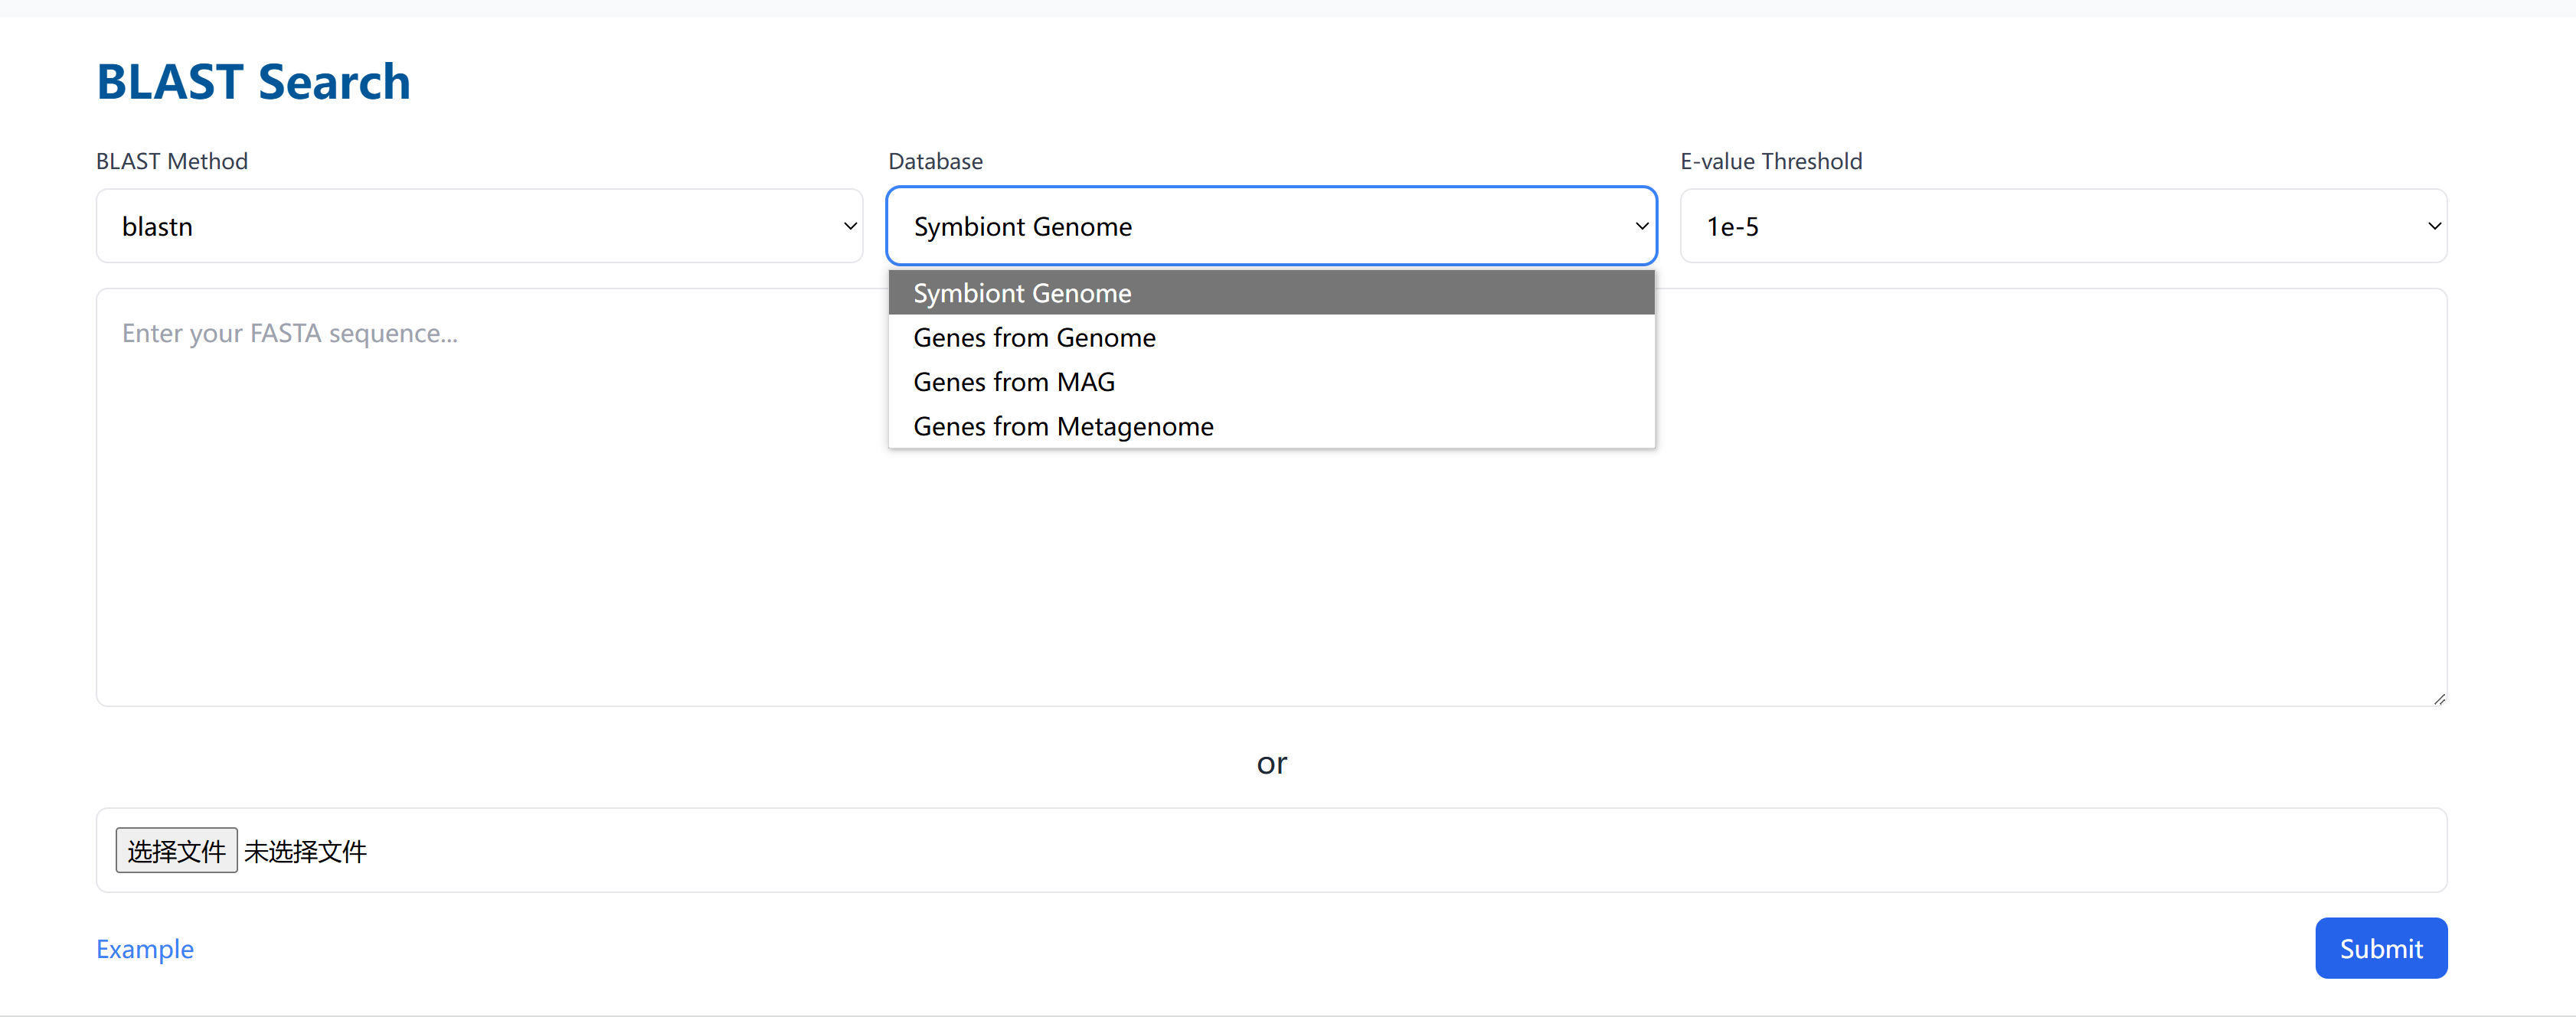Collapse the Database dropdown showing Symbiont Genome
The width and height of the screenshot is (2576, 1017).
coord(1271,226)
